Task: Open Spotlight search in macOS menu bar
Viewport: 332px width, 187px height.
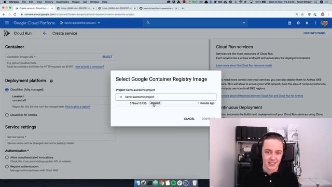Action: pos(315,2)
